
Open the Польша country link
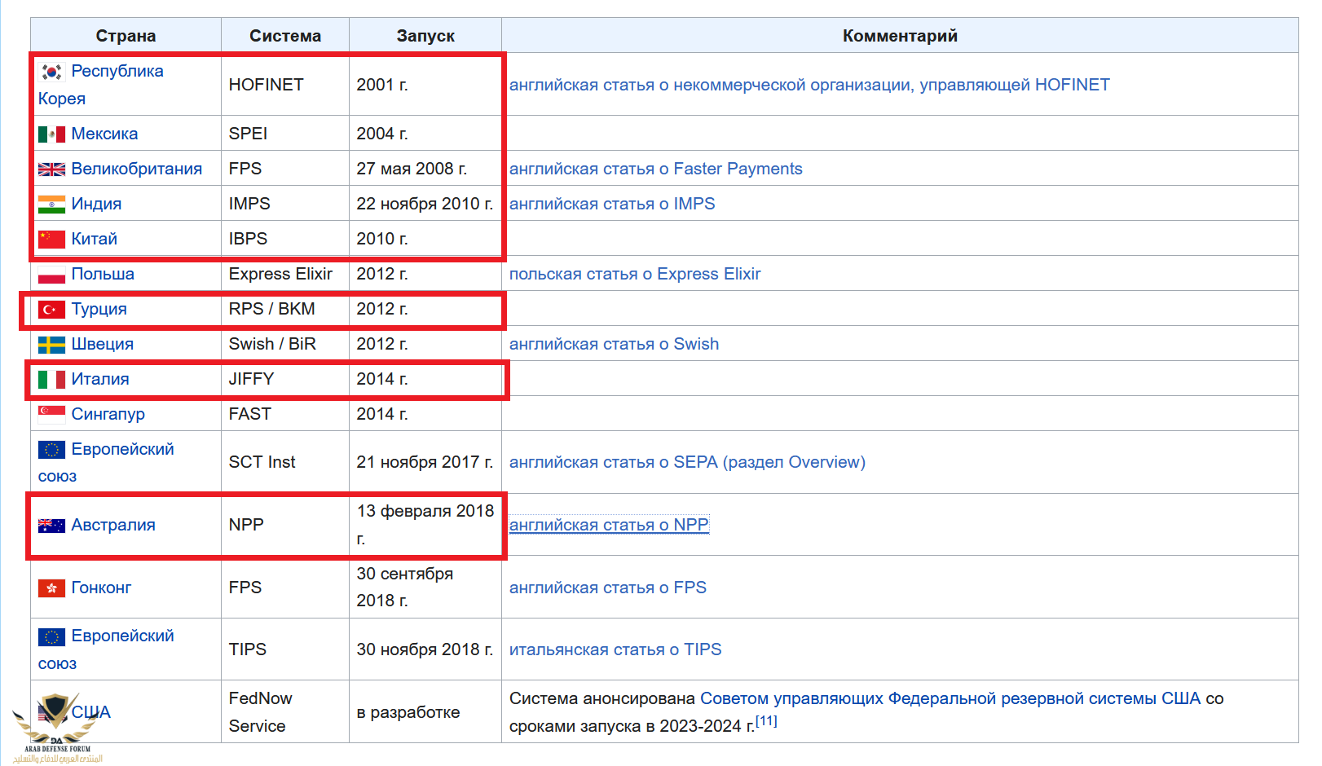[x=103, y=274]
